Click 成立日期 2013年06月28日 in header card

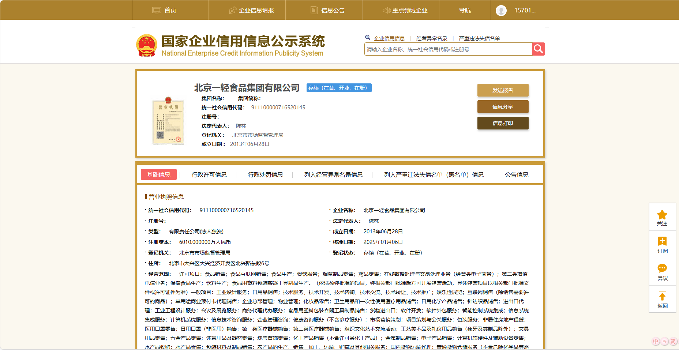pyautogui.click(x=250, y=144)
